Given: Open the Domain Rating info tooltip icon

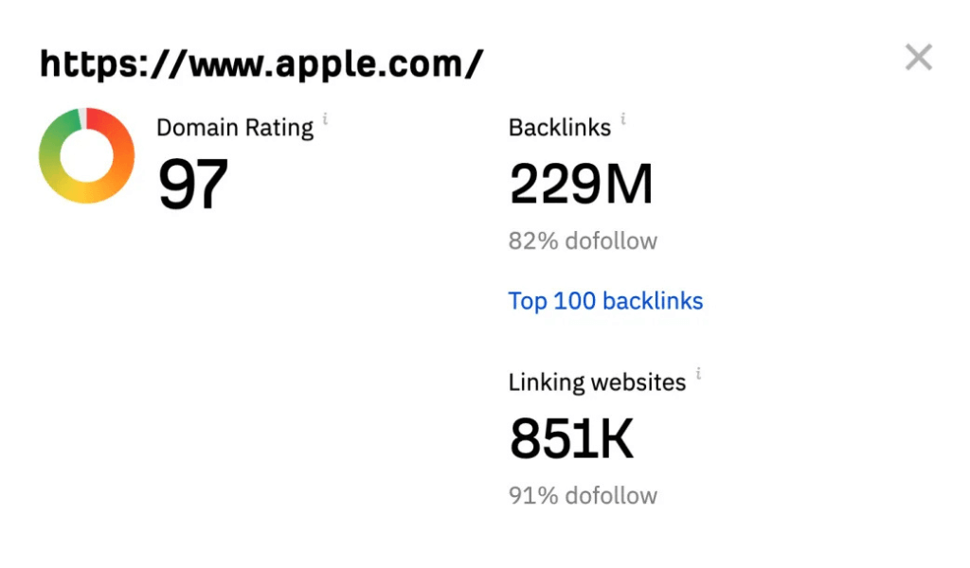Looking at the screenshot, I should click(326, 118).
